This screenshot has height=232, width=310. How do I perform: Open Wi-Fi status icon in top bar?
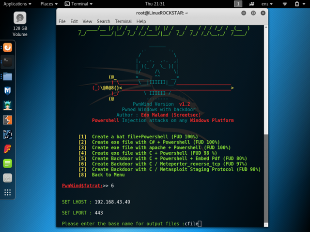click(285, 4)
